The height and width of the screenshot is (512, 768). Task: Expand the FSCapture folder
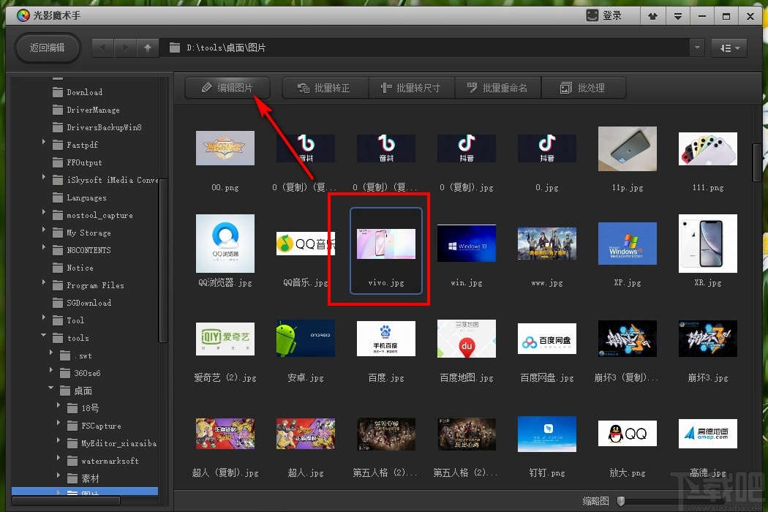59,422
